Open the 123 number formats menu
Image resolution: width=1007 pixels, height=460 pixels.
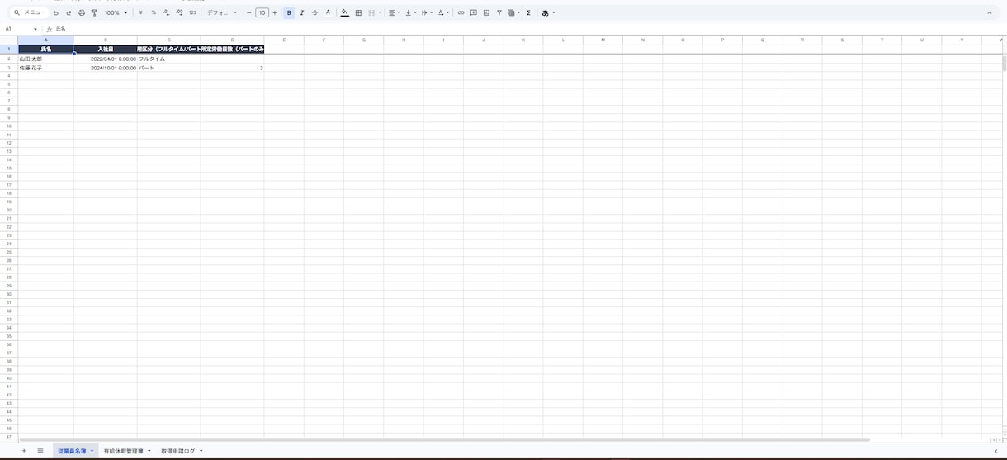(x=192, y=12)
